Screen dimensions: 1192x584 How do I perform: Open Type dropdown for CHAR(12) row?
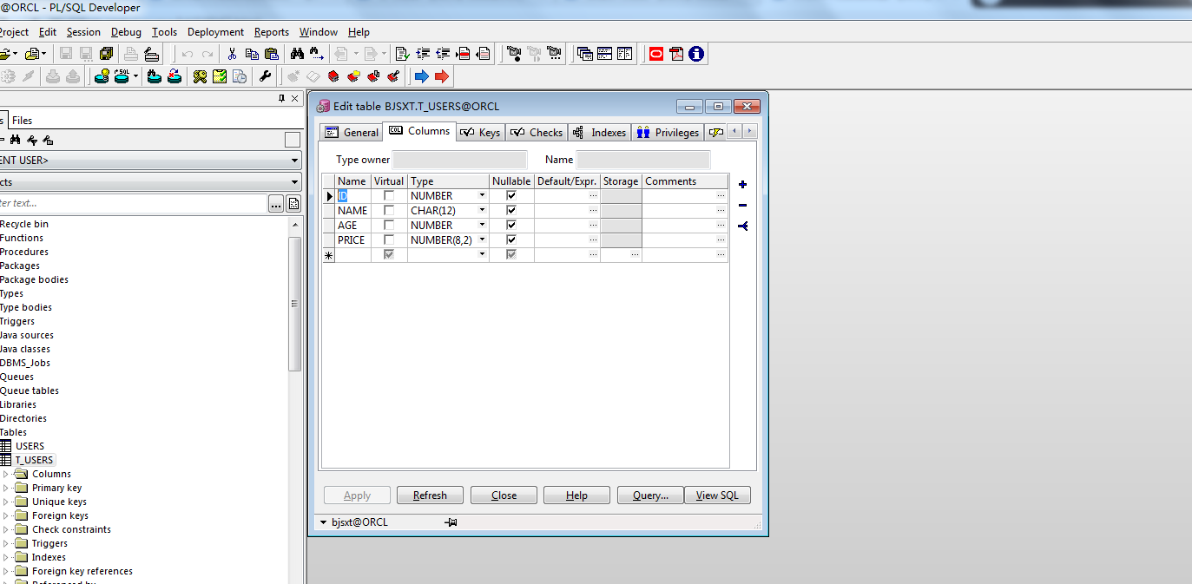[x=482, y=211]
